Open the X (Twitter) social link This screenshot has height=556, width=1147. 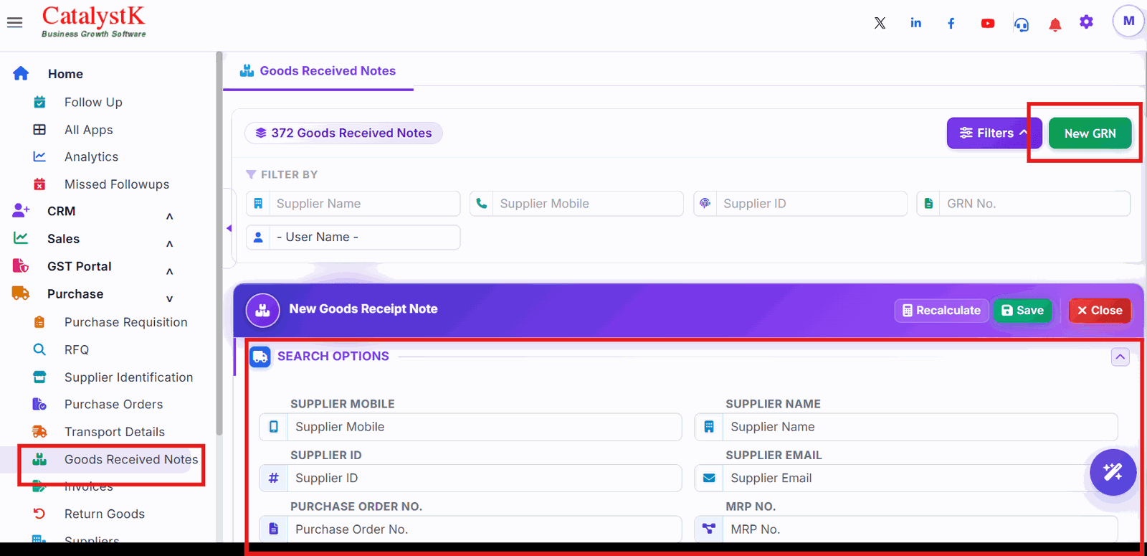[x=880, y=23]
